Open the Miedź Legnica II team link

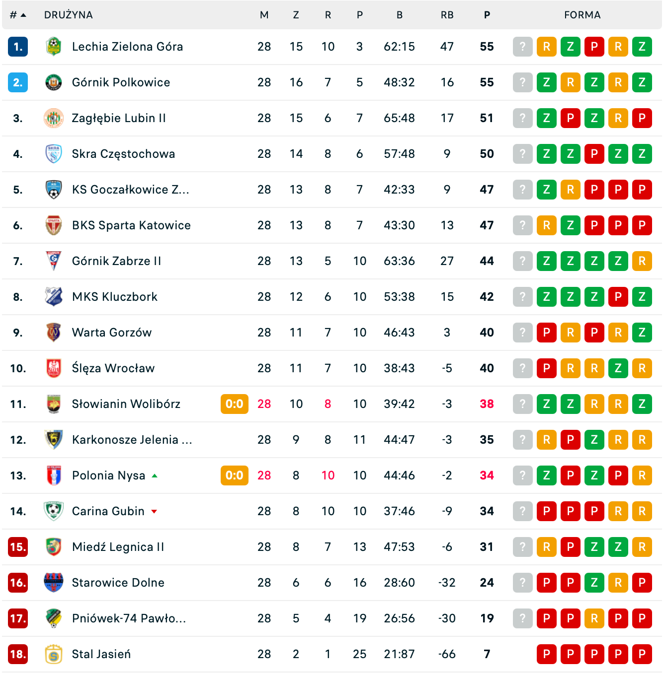[x=118, y=547]
